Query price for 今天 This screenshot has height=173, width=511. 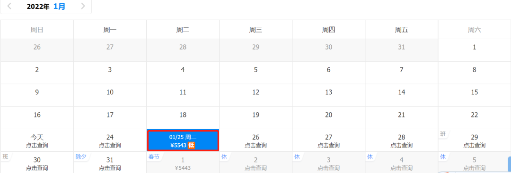point(37,145)
